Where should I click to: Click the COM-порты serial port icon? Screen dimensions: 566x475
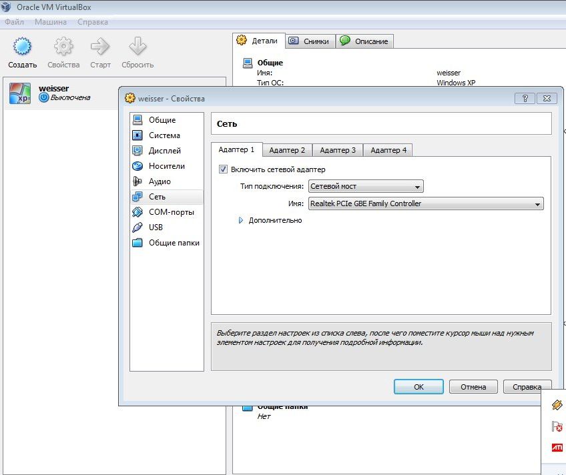coord(137,212)
